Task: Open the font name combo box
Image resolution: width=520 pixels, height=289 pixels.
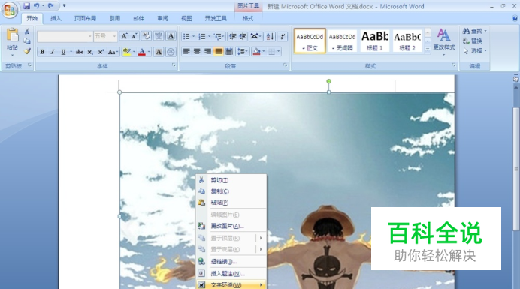Action: click(65, 36)
